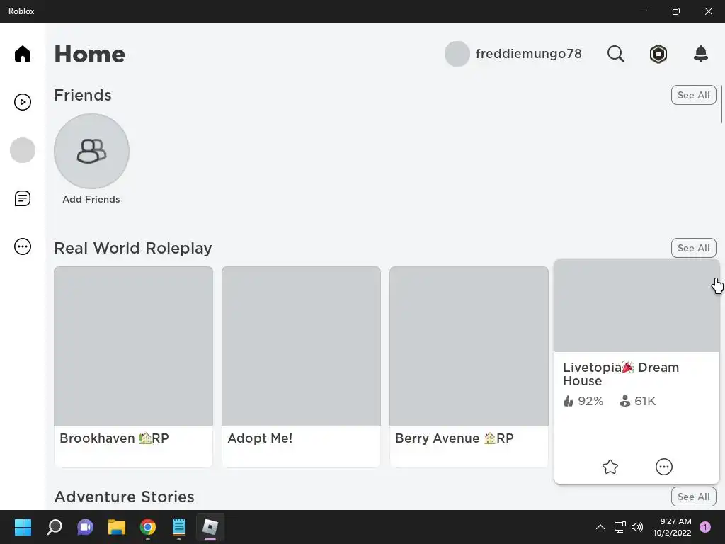
Task: Open the volume tray icon
Action: 637,527
